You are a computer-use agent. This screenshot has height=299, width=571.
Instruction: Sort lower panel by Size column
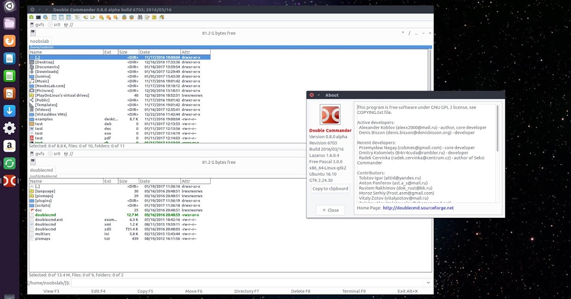coord(128,181)
